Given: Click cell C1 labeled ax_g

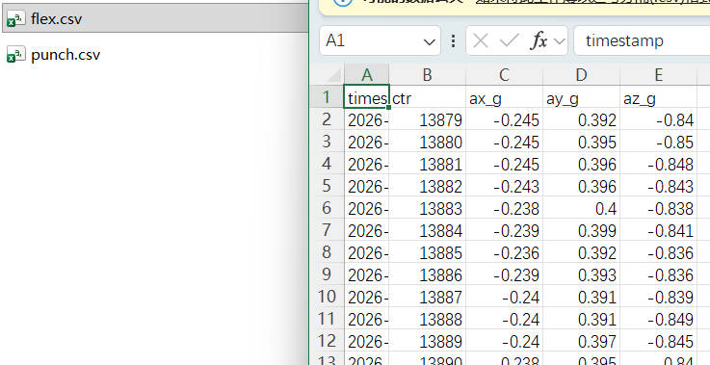Looking at the screenshot, I should pyautogui.click(x=504, y=97).
